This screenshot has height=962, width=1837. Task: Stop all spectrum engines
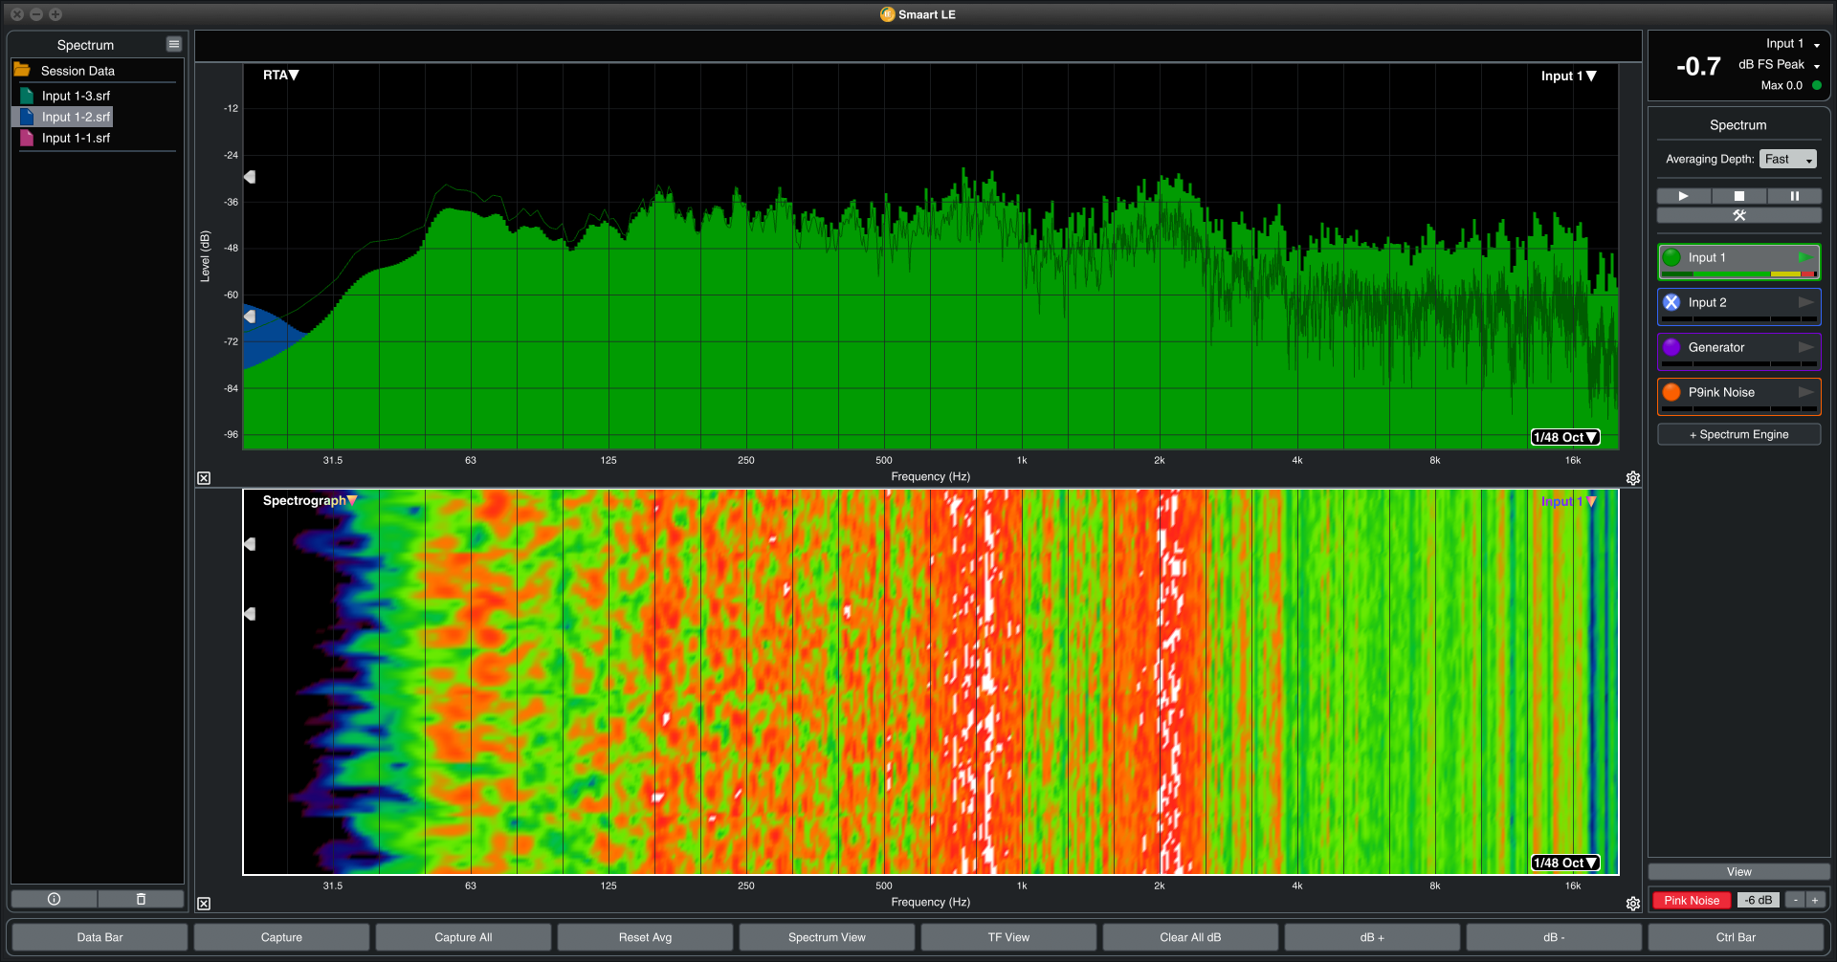point(1739,196)
